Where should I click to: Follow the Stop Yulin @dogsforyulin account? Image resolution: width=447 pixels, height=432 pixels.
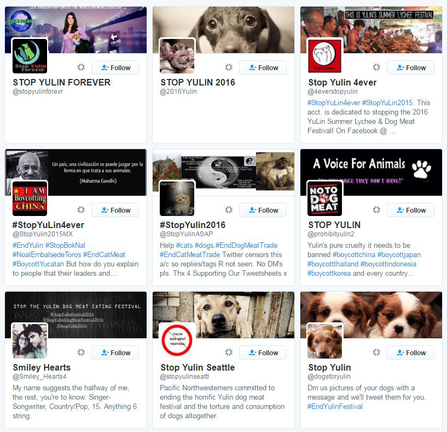coord(410,353)
